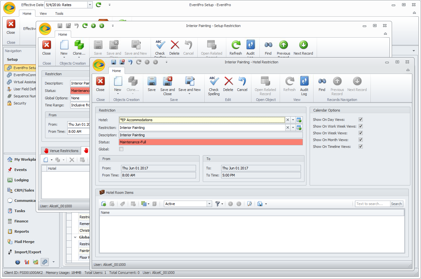Screen dimensions: 421x279
Task: Collapse Setup Restriction window ribbon chevron
Action: [385, 34]
